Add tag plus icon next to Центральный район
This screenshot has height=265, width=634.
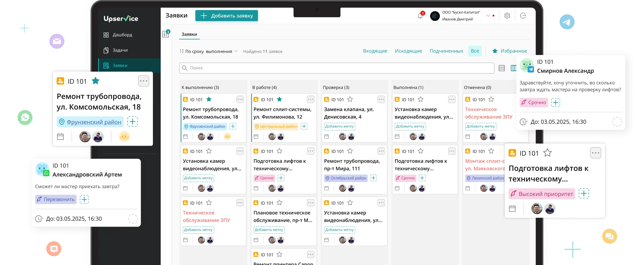304,126
